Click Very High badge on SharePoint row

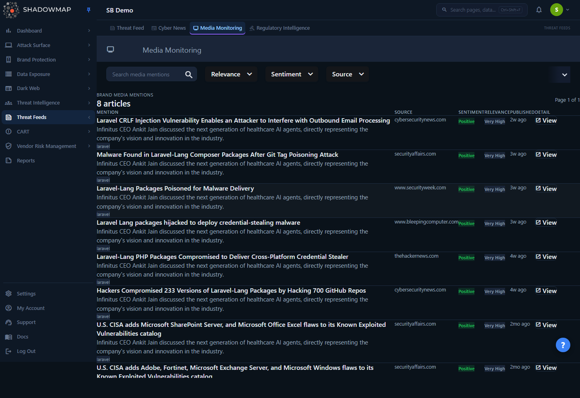click(495, 326)
